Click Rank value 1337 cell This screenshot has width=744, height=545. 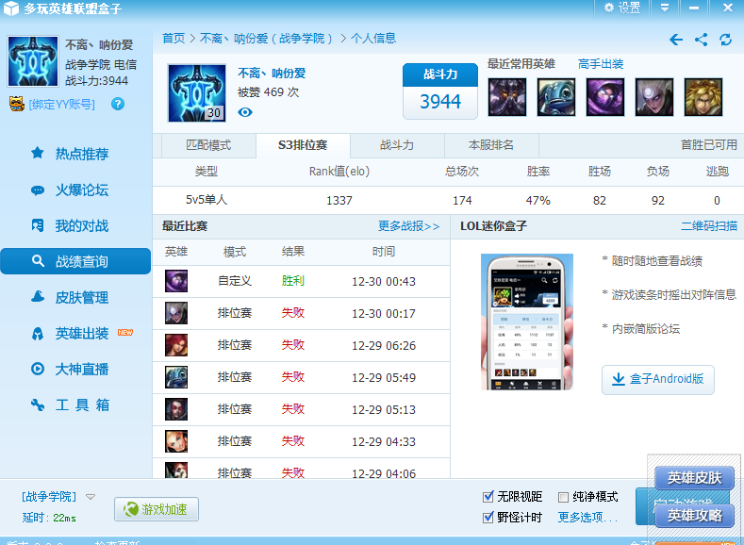(339, 201)
